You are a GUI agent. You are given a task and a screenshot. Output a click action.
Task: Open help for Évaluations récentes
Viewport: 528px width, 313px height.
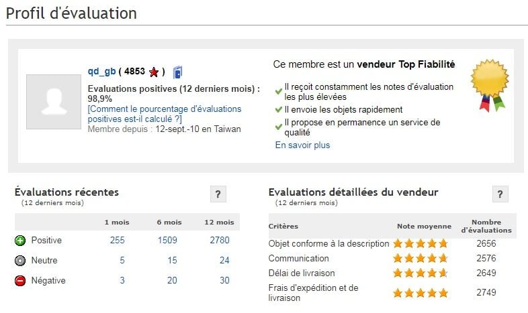(218, 194)
